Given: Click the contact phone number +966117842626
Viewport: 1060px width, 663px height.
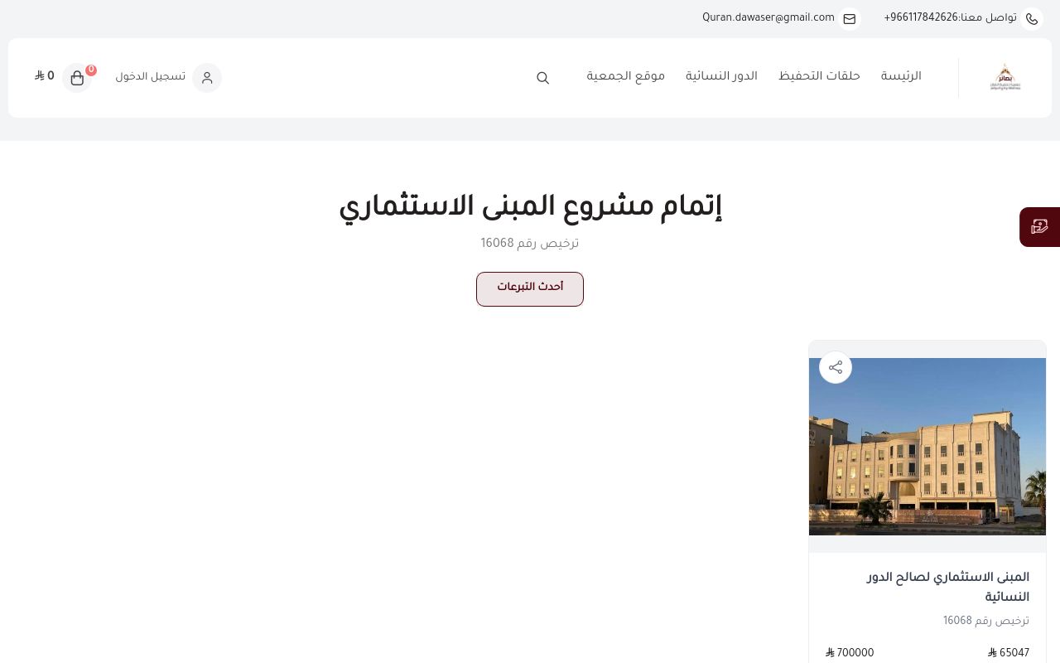Looking at the screenshot, I should [x=921, y=18].
